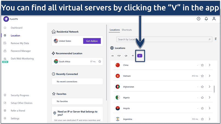Open Setup Other Devices link
The height and width of the screenshot is (124, 221).
pyautogui.click(x=21, y=103)
